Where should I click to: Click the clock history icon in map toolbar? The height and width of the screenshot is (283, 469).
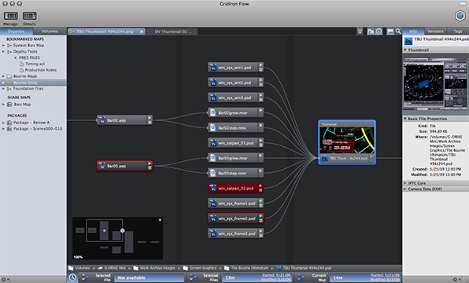click(379, 31)
